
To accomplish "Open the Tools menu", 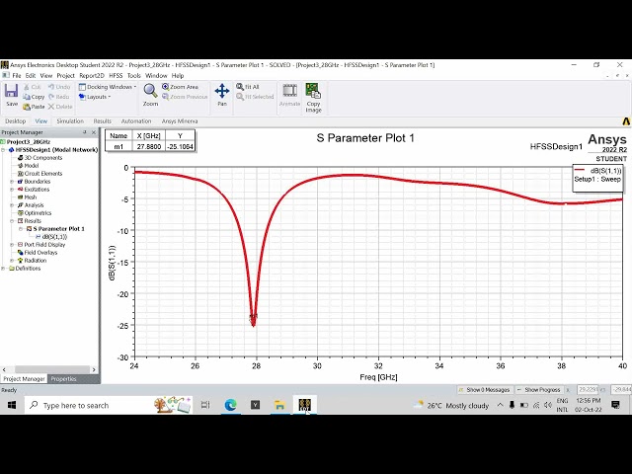I will [134, 75].
